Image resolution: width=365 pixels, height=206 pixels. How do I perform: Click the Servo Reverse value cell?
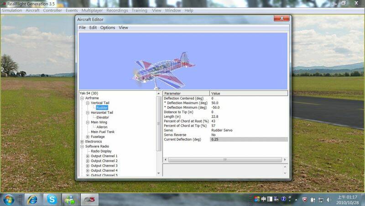(249, 135)
